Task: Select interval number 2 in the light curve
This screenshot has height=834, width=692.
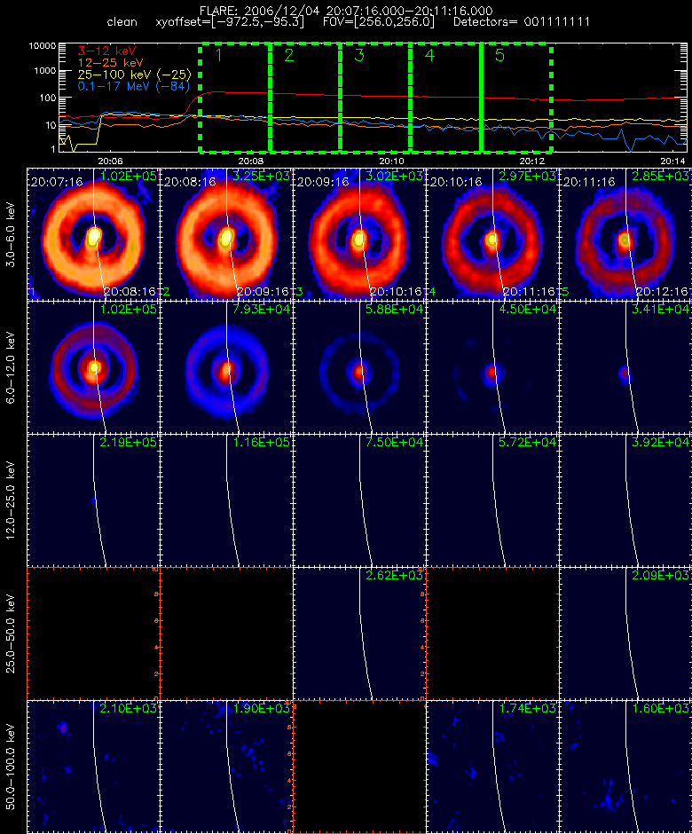Action: (x=289, y=55)
